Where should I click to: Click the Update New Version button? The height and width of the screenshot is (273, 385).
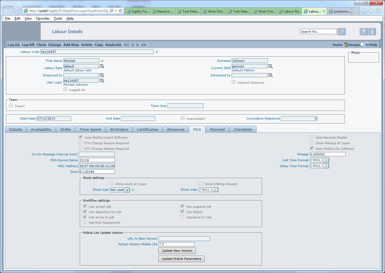tap(177, 251)
